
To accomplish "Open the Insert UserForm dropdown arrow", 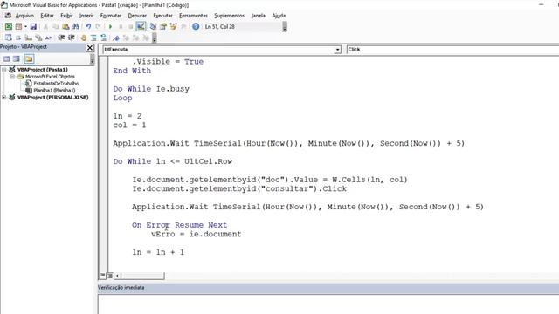I will click(x=25, y=27).
